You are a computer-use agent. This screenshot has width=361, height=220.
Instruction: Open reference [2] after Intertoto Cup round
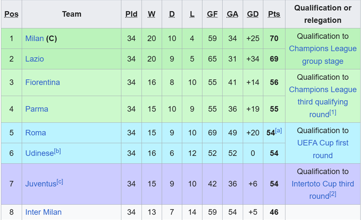coord(333,194)
